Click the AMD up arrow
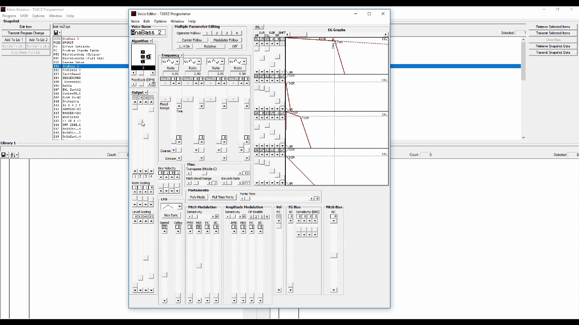 234,232
